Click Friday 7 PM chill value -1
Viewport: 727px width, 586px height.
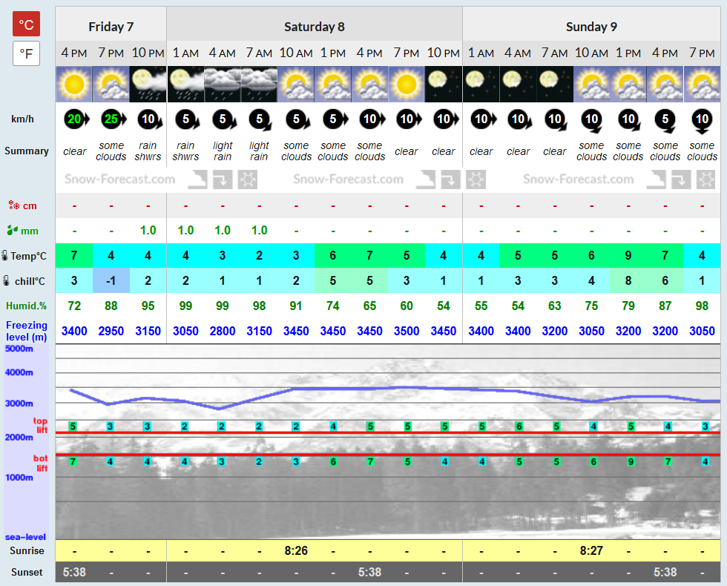[x=111, y=280]
